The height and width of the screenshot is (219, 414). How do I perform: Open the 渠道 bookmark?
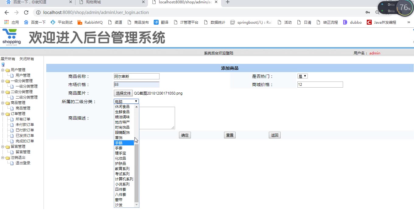[x=115, y=22]
